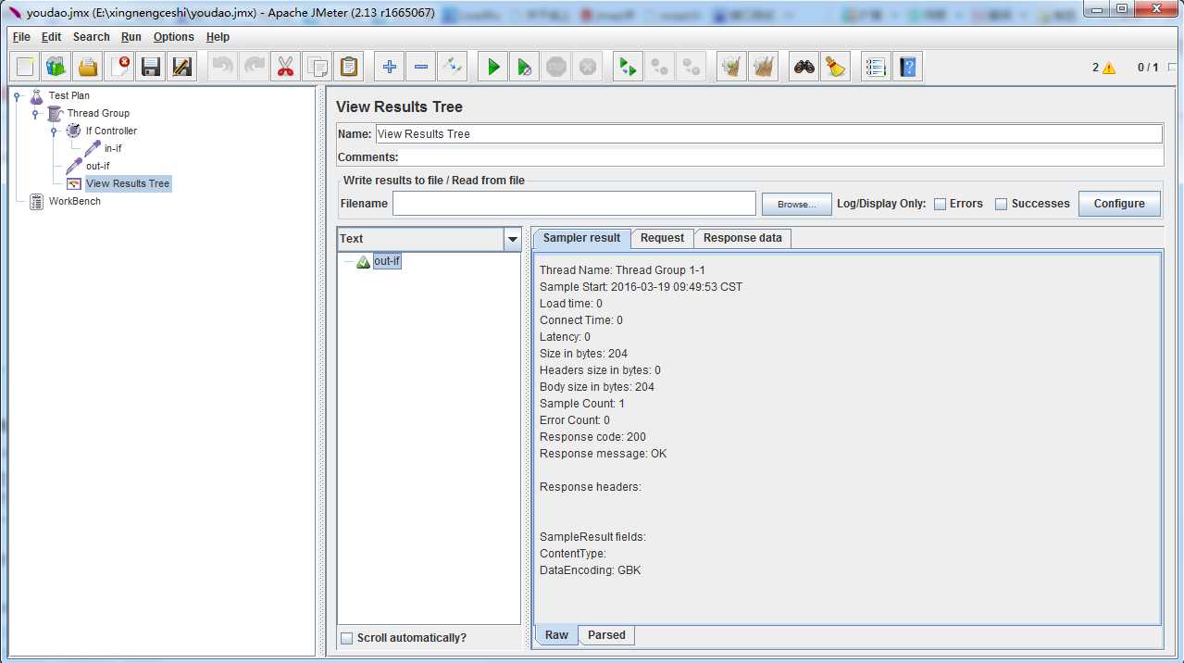Click the Shutdown test icon
The image size is (1184, 663).
(x=588, y=67)
